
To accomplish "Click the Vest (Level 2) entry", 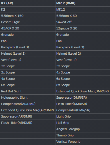I will coord(83,60).
